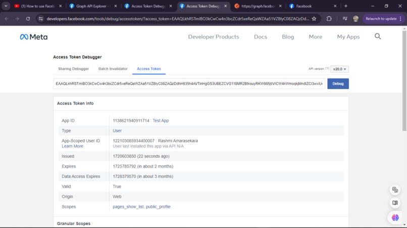Click the browser forward arrow
Image resolution: width=407 pixels, height=228 pixels.
[x=17, y=19]
